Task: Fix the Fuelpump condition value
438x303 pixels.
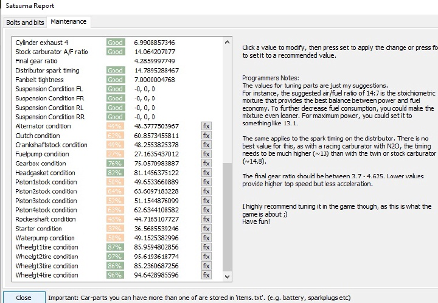Action: point(206,154)
